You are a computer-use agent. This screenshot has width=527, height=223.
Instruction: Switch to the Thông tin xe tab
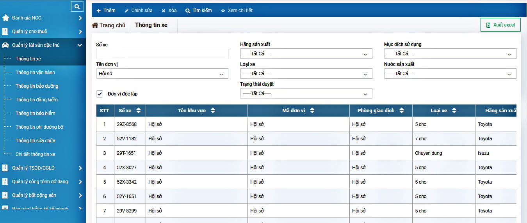tap(151, 25)
